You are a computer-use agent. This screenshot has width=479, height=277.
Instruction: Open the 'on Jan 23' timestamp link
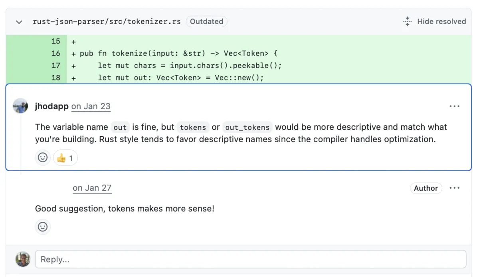[x=91, y=106]
